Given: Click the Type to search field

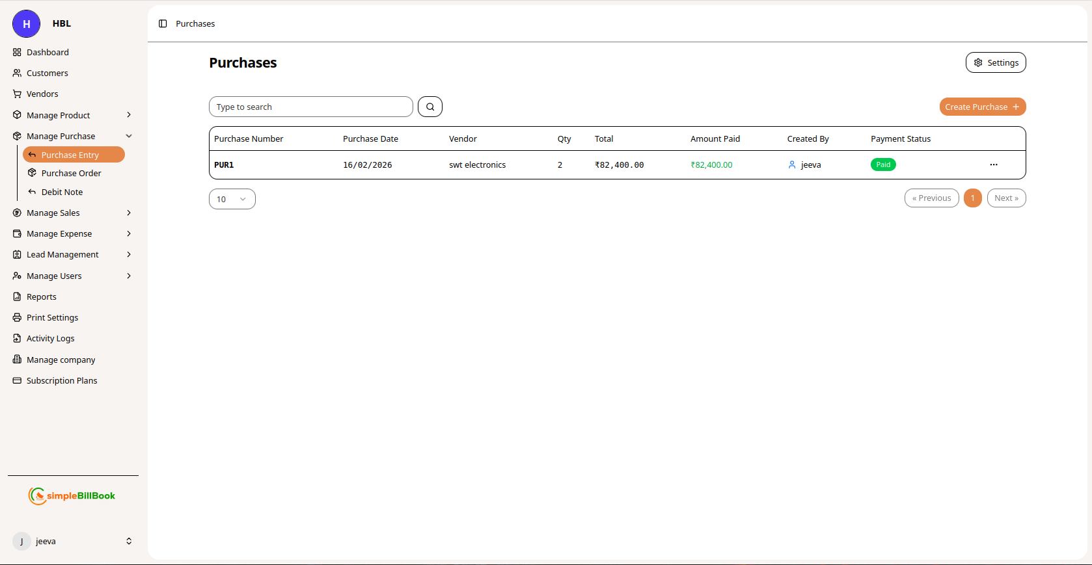Looking at the screenshot, I should (x=310, y=107).
